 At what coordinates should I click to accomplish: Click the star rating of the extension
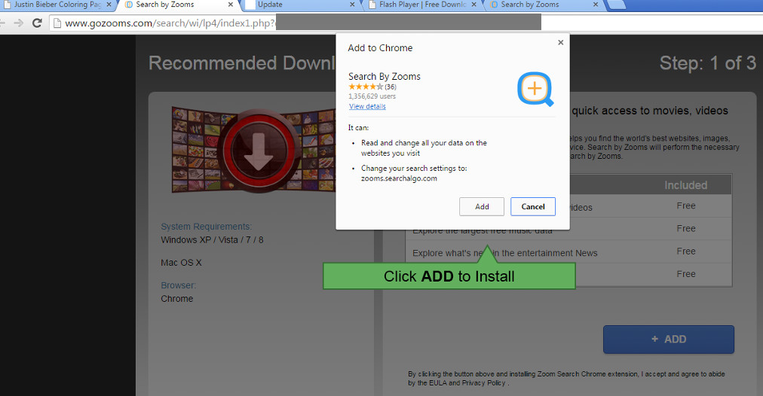pos(366,87)
